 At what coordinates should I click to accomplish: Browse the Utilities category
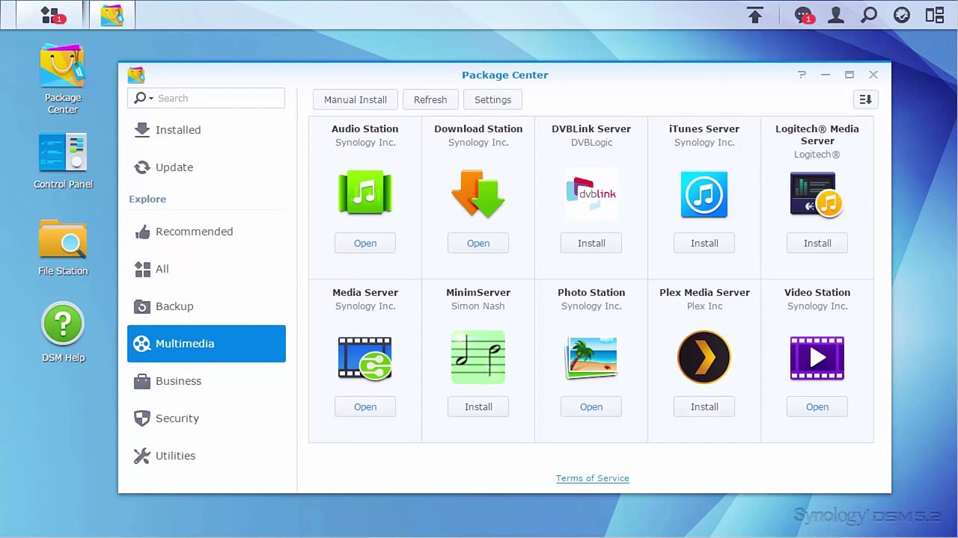tap(207, 456)
